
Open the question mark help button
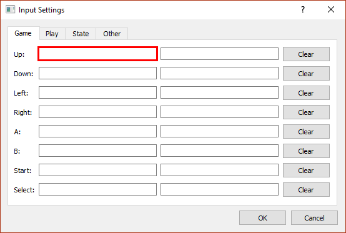(x=303, y=9)
